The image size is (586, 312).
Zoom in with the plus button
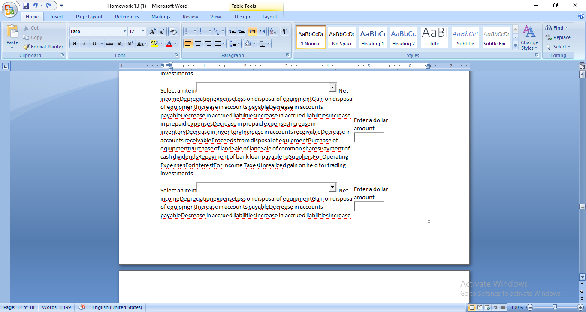(x=580, y=307)
